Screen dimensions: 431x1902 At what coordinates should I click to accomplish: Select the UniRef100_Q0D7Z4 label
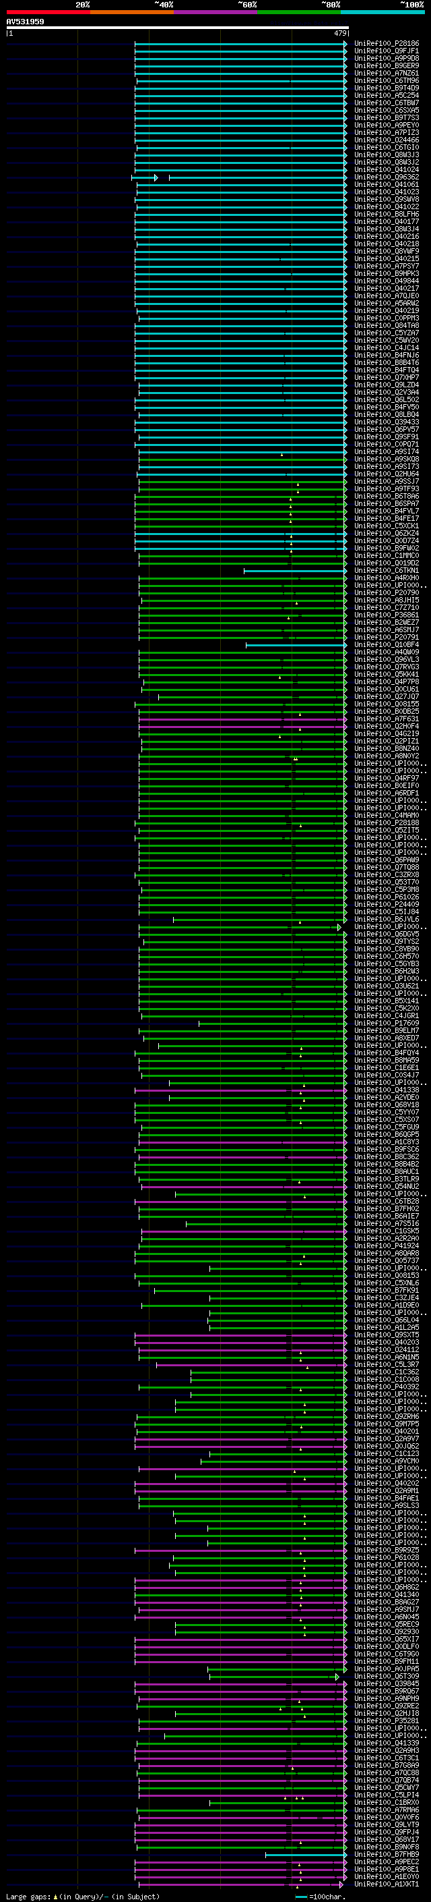pyautogui.click(x=386, y=540)
